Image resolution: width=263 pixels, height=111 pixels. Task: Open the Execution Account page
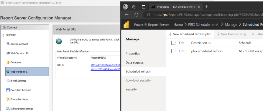point(21,90)
